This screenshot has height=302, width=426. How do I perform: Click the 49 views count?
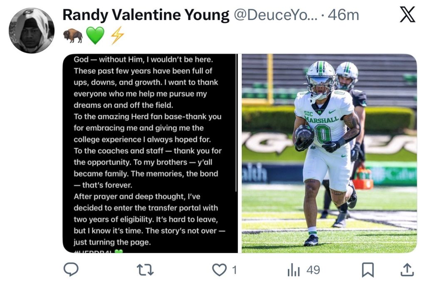point(313,270)
